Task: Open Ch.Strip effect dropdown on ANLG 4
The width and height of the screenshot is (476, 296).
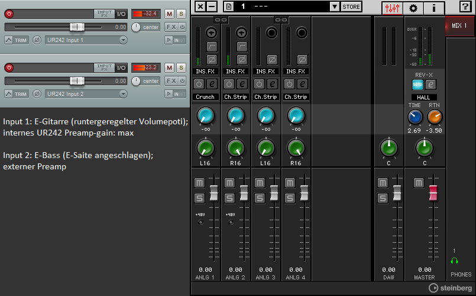Action: pyautogui.click(x=296, y=97)
